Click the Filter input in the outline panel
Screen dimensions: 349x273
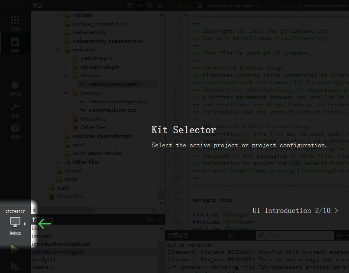(x=295, y=235)
